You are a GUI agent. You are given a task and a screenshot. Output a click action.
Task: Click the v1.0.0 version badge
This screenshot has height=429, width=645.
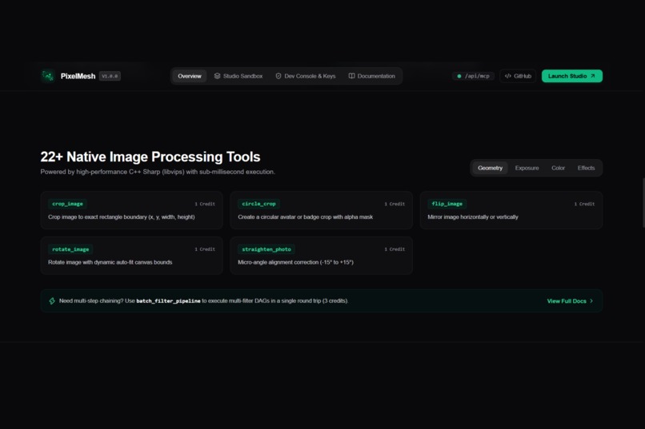point(110,76)
